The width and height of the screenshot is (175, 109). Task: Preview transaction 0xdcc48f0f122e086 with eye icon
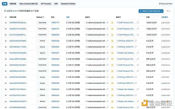click(6, 59)
